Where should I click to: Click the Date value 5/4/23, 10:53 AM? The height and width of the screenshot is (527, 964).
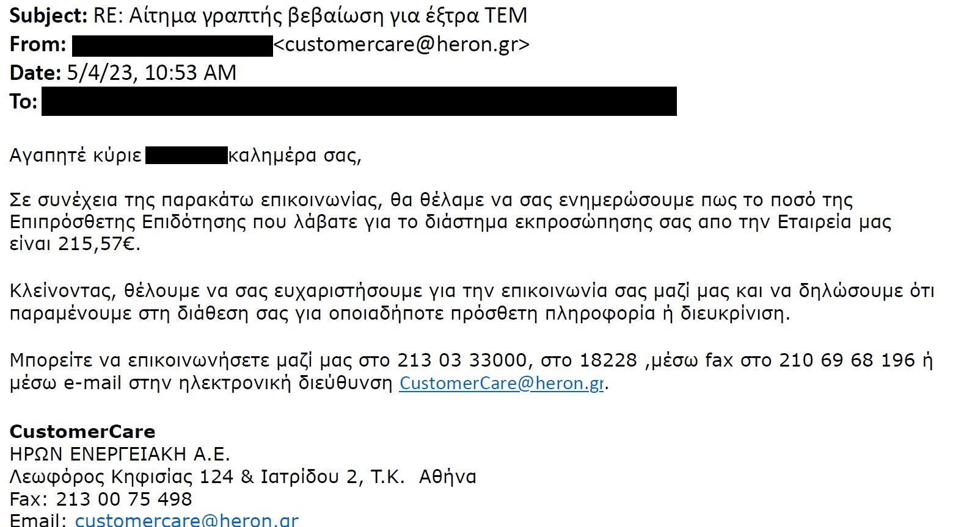coord(152,73)
